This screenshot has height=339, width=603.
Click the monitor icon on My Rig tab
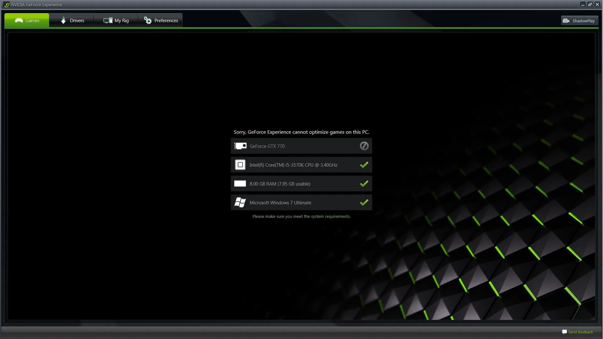[108, 20]
